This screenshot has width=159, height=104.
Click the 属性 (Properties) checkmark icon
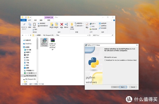(x=87, y=24)
